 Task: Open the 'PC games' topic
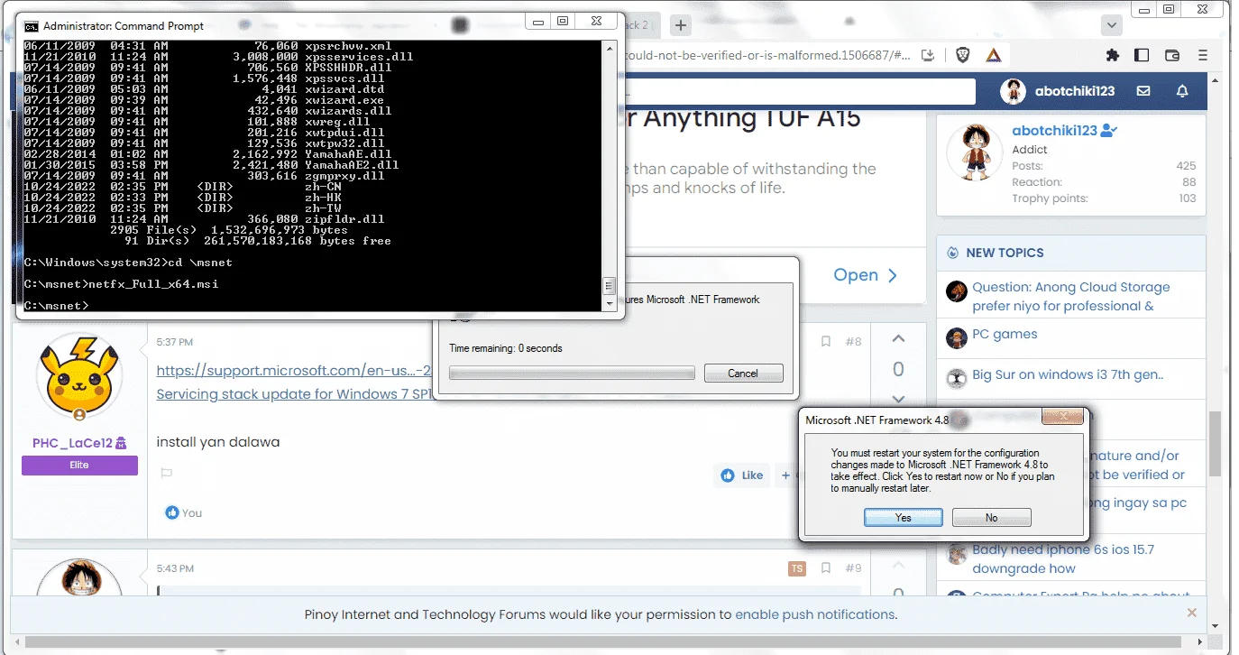(x=1005, y=334)
